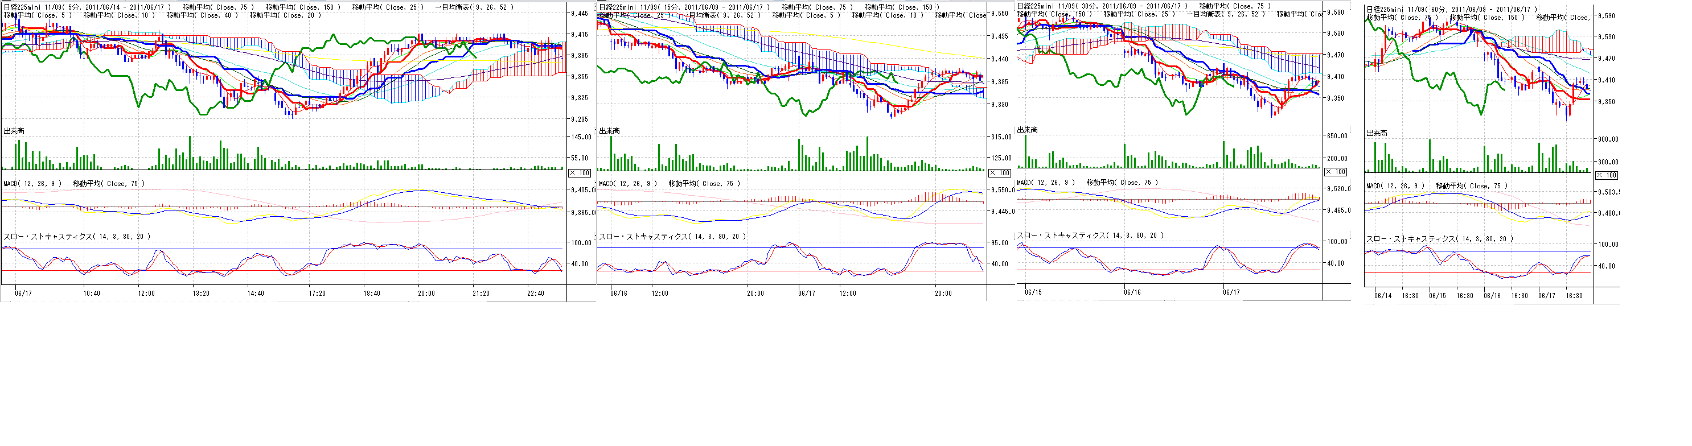Click the ×100 box in 15分 chart
The width and height of the screenshot is (1692, 446).
pyautogui.click(x=1000, y=172)
